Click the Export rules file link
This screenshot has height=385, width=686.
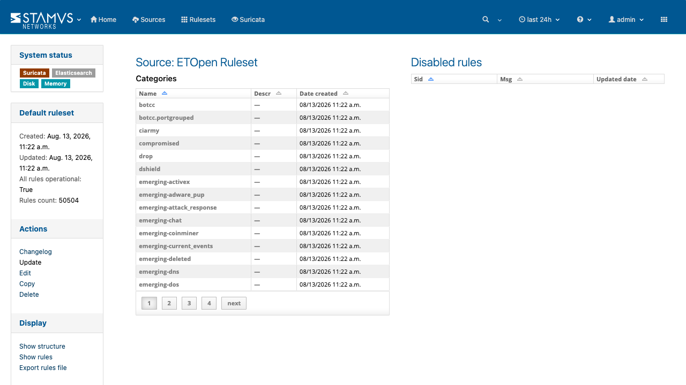point(43,367)
